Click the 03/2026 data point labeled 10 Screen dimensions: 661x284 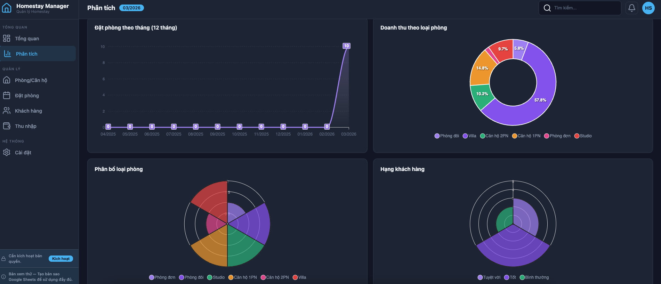346,46
